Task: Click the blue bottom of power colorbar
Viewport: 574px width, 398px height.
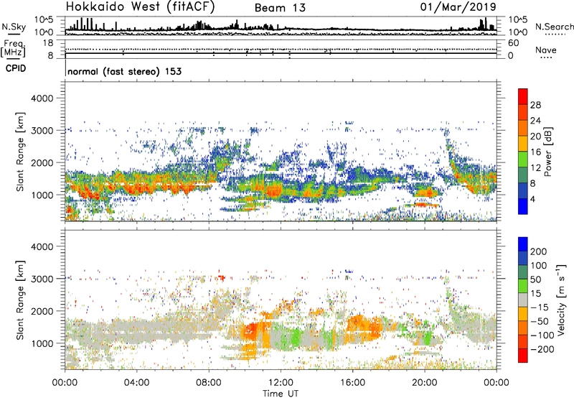Action: pyautogui.click(x=523, y=206)
